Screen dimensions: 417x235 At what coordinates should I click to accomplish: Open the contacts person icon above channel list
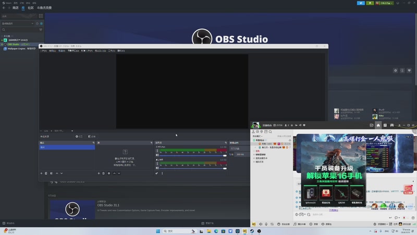click(x=253, y=132)
